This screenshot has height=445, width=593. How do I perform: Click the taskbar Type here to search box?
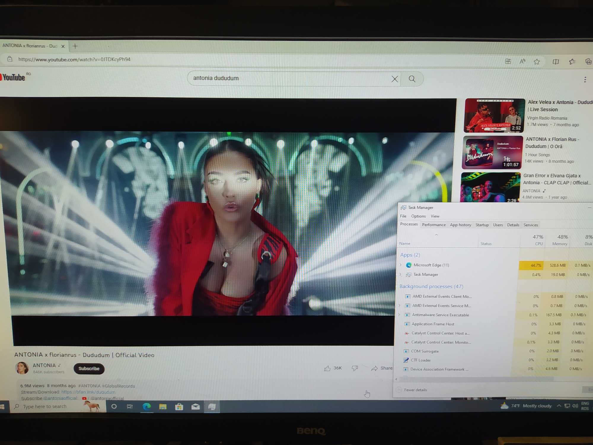pyautogui.click(x=58, y=406)
